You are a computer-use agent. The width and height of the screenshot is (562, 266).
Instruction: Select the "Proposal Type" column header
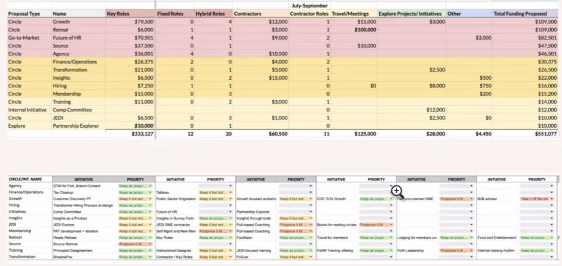[24, 14]
